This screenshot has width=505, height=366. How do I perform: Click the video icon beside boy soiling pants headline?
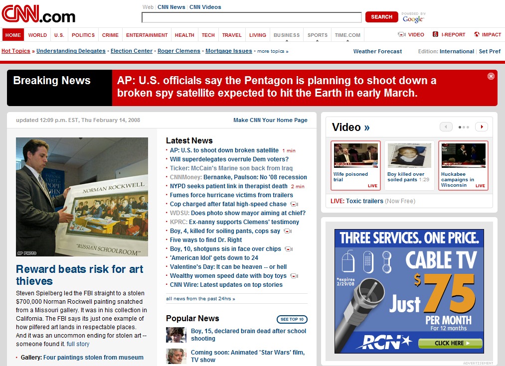pos(287,231)
